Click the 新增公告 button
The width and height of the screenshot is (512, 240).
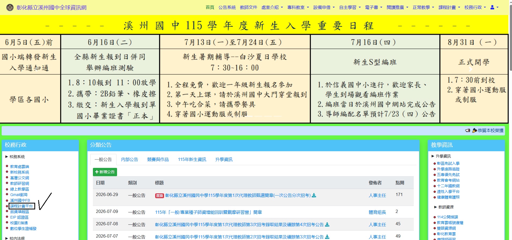[105, 172]
